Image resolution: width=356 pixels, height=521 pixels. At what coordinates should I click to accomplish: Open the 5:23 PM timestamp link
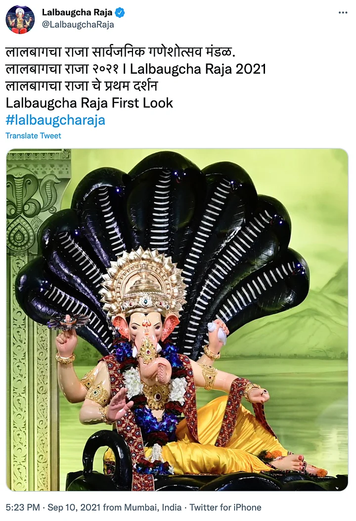[23, 507]
